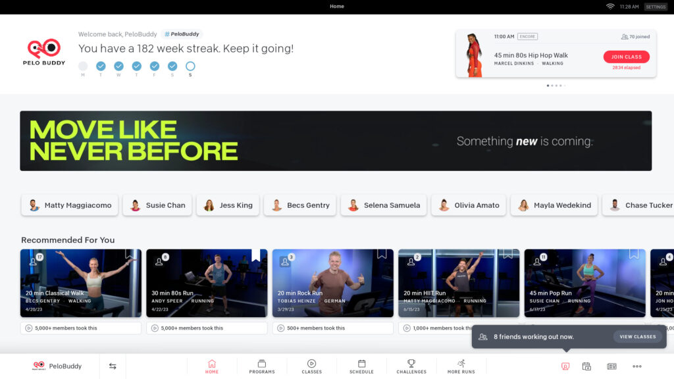
Task: Expand '500+ members took this' under Rock Run
Action: coord(332,328)
